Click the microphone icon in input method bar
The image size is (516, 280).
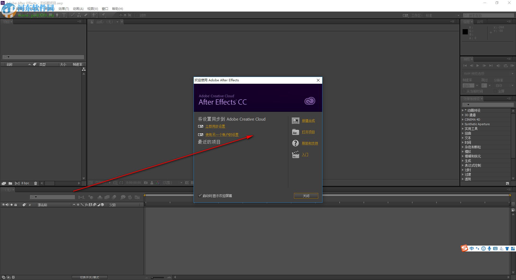click(x=489, y=248)
